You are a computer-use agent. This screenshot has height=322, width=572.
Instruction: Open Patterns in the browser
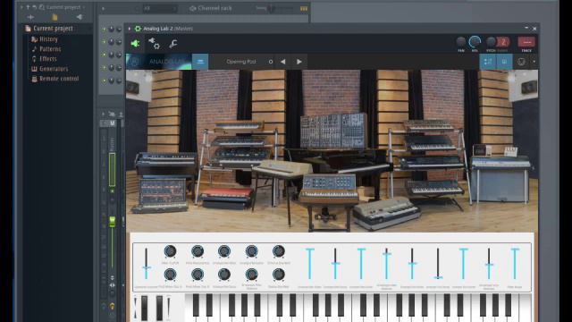pyautogui.click(x=46, y=49)
